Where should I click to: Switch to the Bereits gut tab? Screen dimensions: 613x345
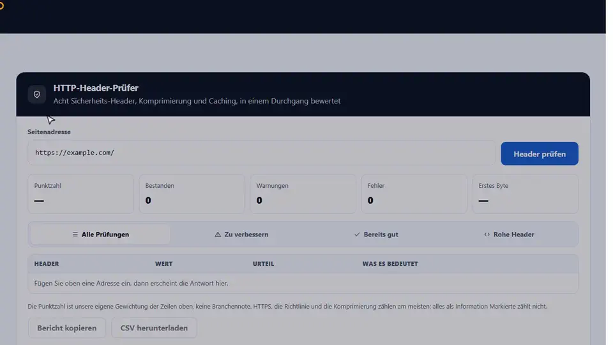[375, 234]
